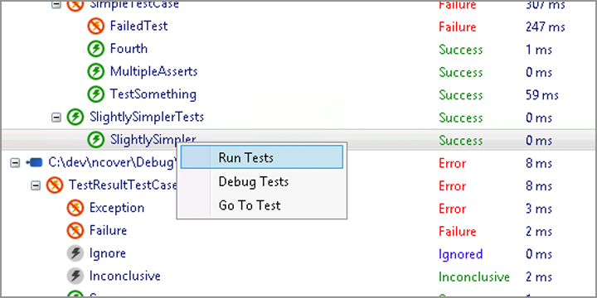Click the error icon next to Exception
597x298 pixels.
pyautogui.click(x=75, y=209)
